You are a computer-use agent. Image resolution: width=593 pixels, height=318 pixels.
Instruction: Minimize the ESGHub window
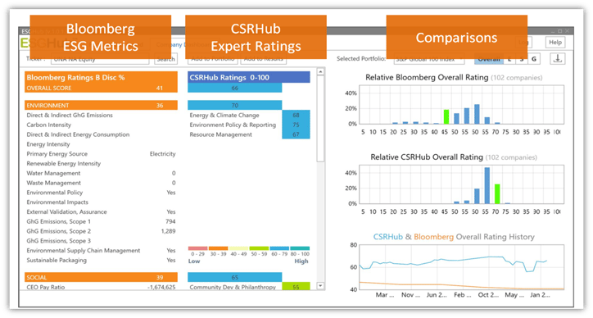[553, 31]
